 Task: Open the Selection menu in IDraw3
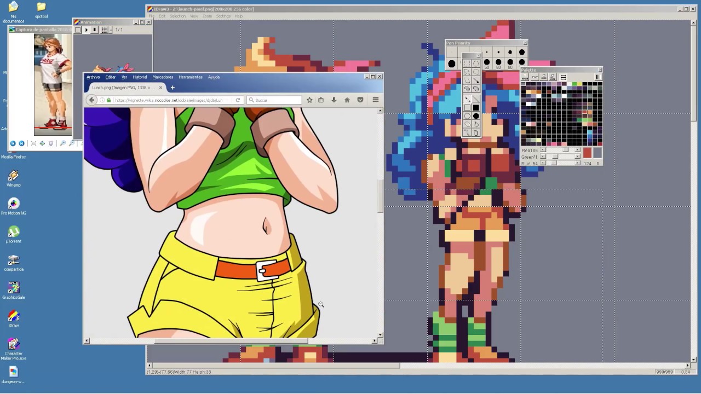[177, 16]
